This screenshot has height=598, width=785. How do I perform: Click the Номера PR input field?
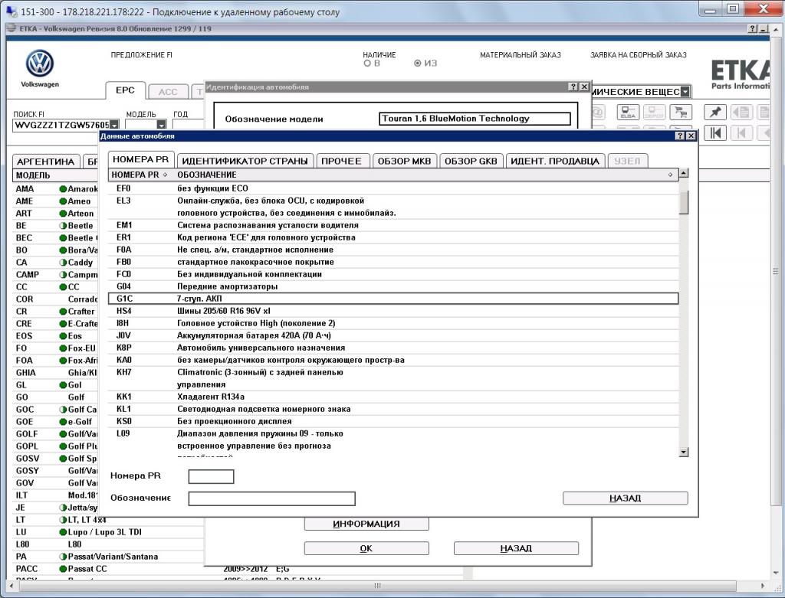(211, 476)
